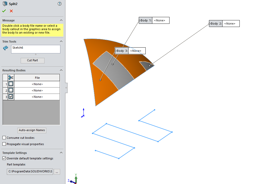258x184 pixels.
Task: Click the green checkmark to accept Split2
Action: (4, 11)
